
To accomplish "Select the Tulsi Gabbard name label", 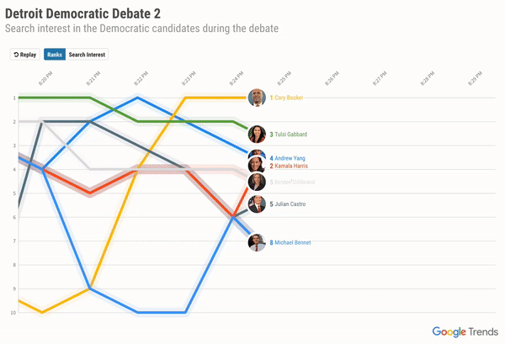I will point(291,135).
